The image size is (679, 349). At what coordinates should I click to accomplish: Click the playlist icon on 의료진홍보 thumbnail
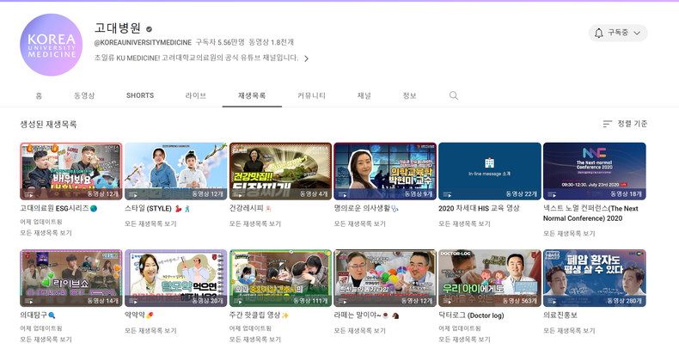[552, 302]
